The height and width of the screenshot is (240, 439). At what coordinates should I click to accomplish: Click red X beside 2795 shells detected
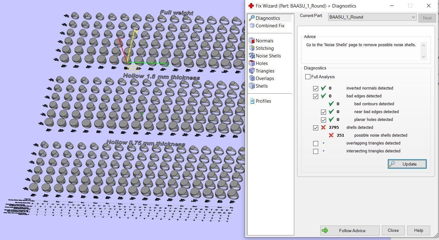(x=324, y=128)
